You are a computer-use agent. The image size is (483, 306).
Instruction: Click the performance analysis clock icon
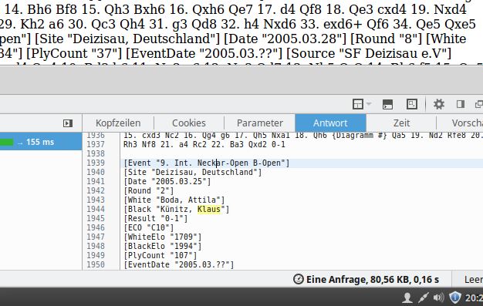point(298,279)
